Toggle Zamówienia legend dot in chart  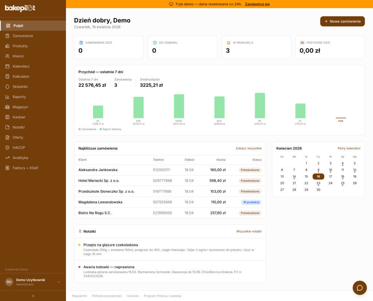click(x=80, y=129)
